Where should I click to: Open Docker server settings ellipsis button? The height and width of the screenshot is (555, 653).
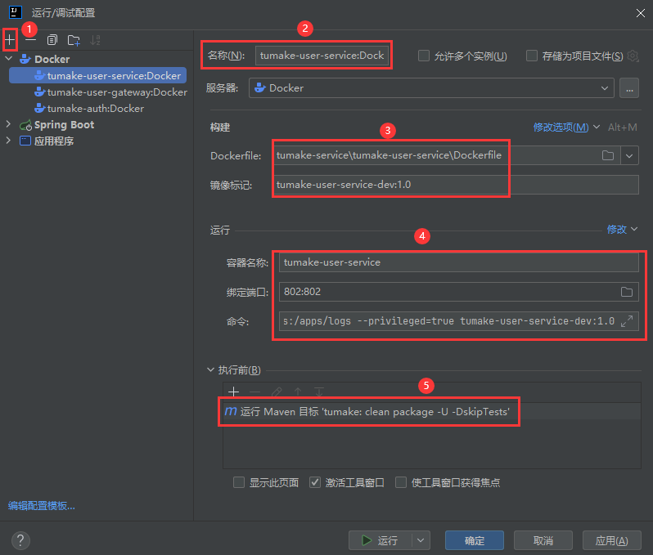pyautogui.click(x=629, y=88)
